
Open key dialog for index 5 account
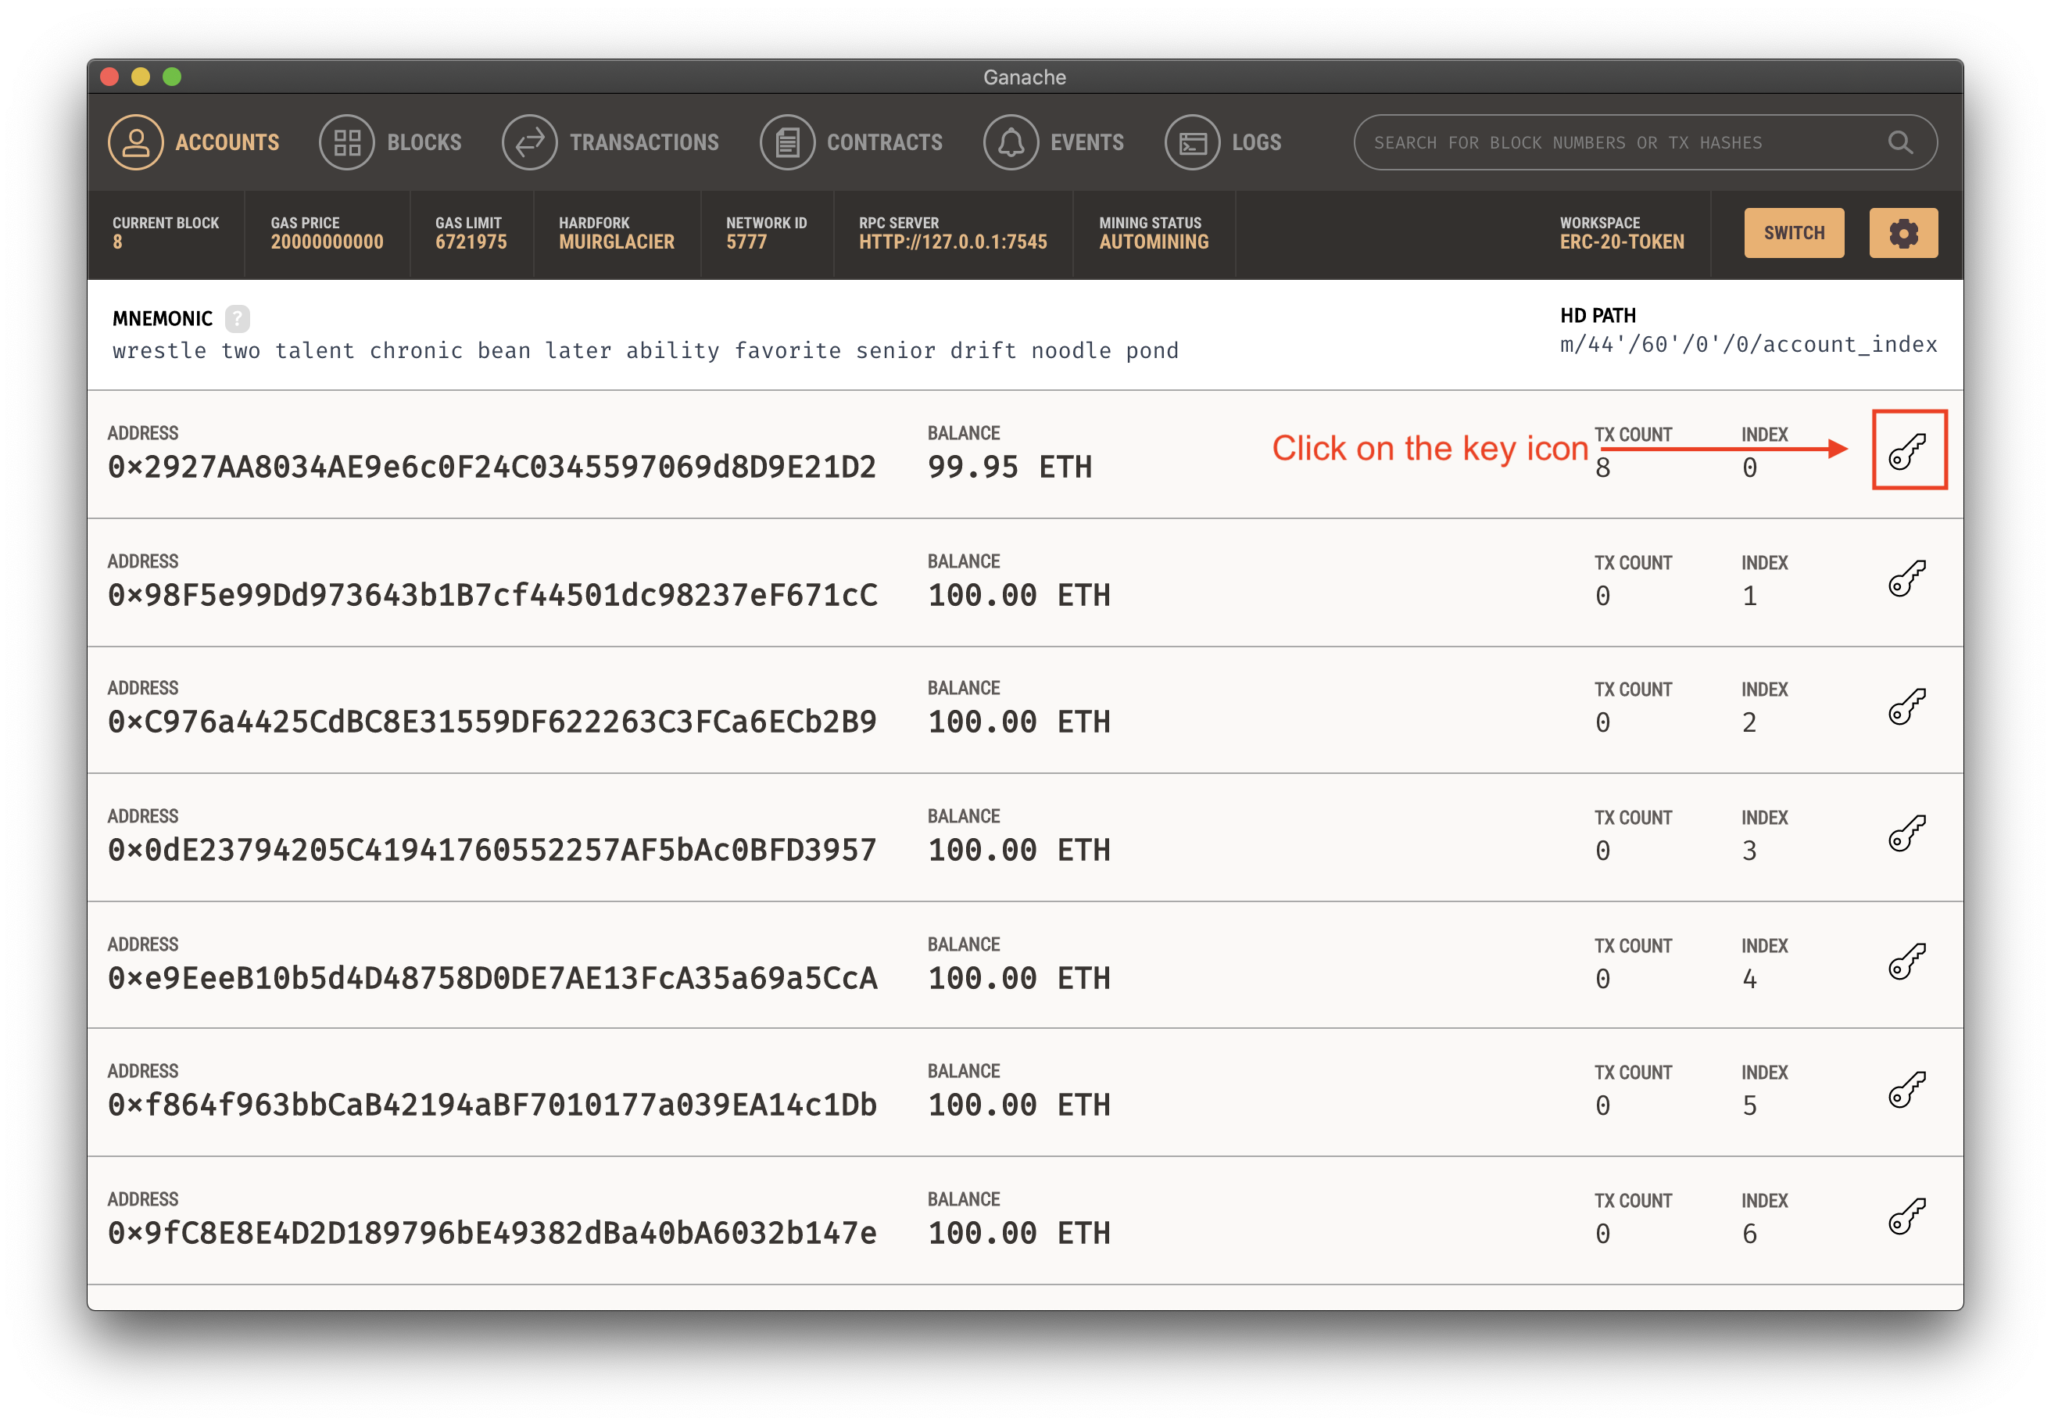1907,1090
